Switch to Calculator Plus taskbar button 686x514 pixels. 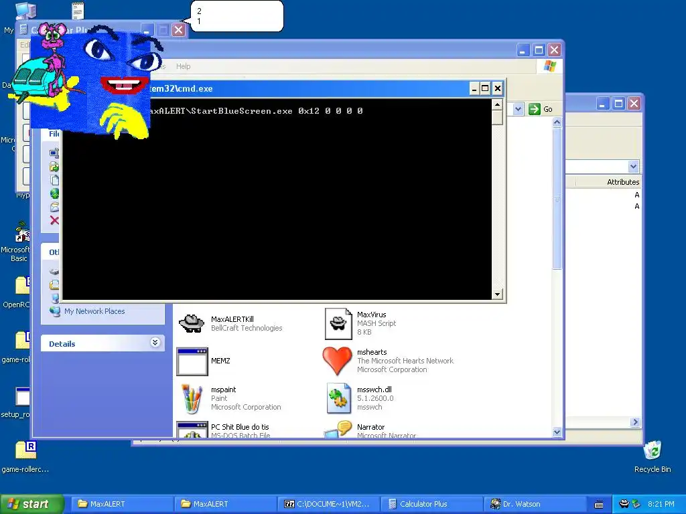click(431, 504)
